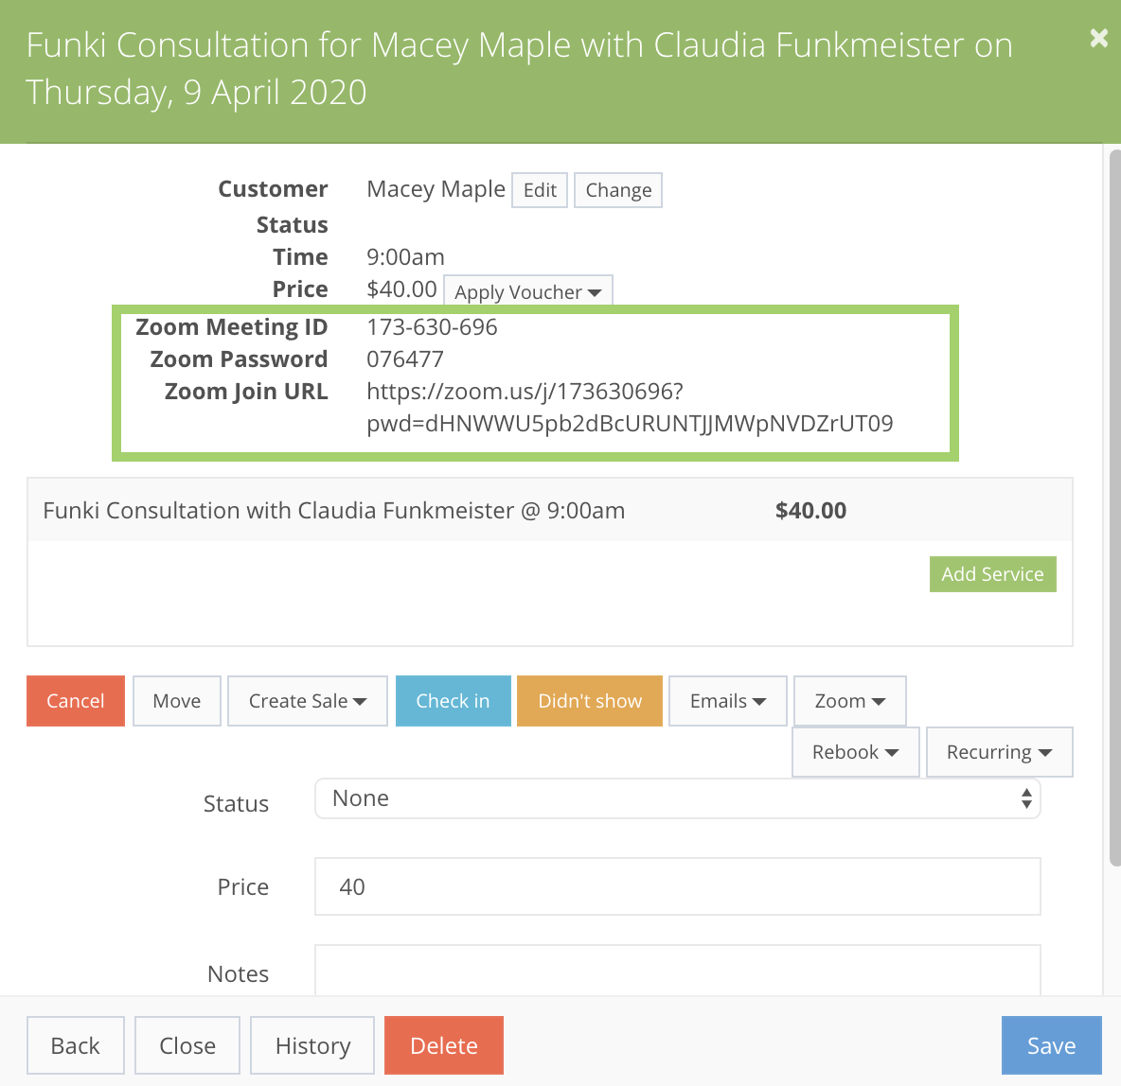Image resolution: width=1121 pixels, height=1086 pixels.
Task: Check in the customer
Action: (x=454, y=701)
